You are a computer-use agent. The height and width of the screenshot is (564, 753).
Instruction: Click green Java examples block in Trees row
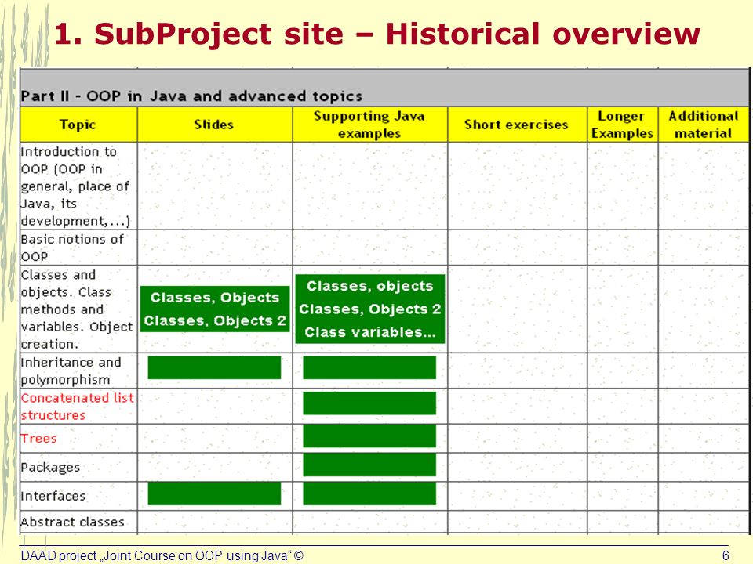pos(369,436)
